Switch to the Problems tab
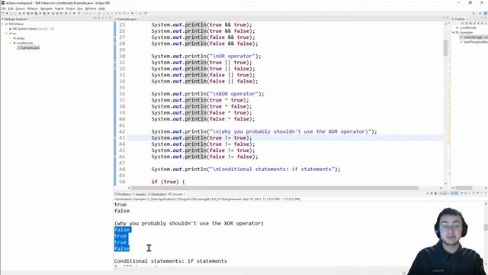Screen dimensions: 488x275 [124, 194]
